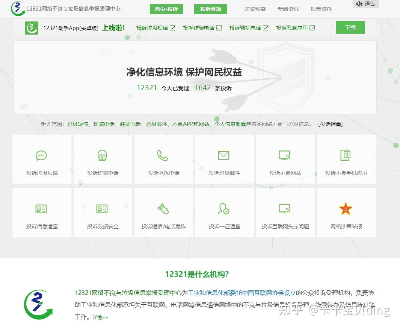This screenshot has width=400, height=328.
Task: Click the 12321助手 App green icon
Action: [32, 28]
